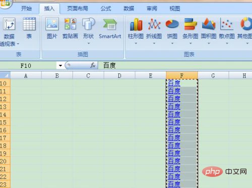This screenshot has width=252, height=188.
Task: Expand the Line chart (折线图) dropdown arrow
Action: 154,43
